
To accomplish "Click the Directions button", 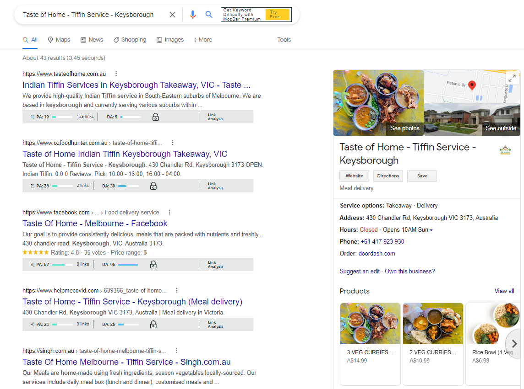I will tap(388, 176).
